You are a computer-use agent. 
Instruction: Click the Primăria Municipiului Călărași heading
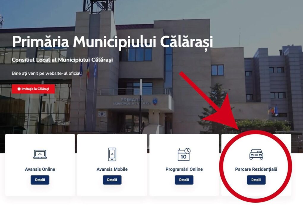point(113,42)
